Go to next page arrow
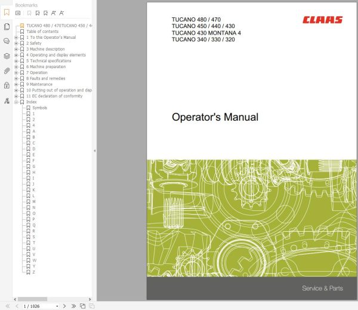The height and width of the screenshot is (310, 358). (64, 306)
